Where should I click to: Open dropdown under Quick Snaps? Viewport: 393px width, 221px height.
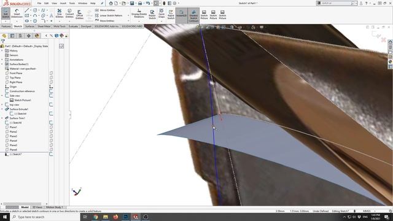tap(161, 21)
